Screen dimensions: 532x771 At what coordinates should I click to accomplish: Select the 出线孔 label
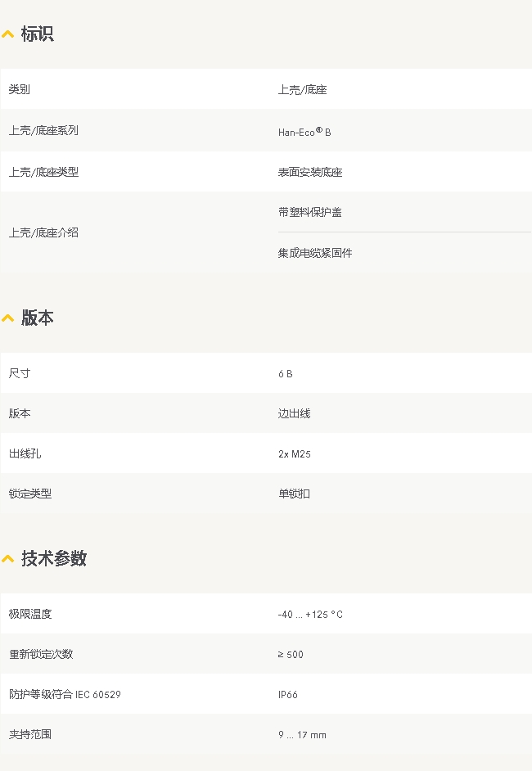coord(25,453)
